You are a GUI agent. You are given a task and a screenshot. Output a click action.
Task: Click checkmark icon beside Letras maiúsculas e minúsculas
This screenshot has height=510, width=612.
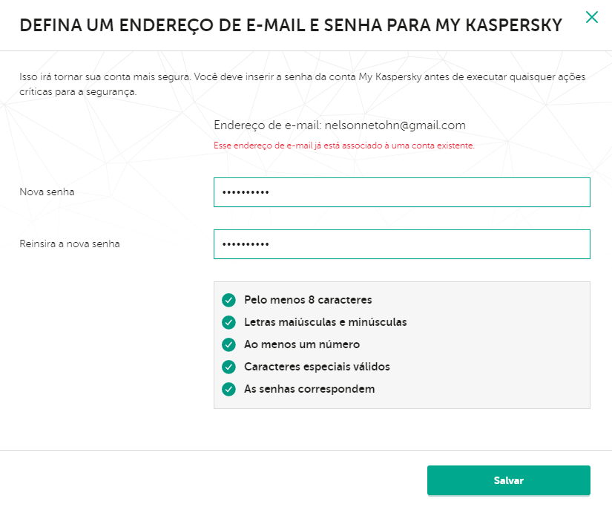(x=228, y=322)
